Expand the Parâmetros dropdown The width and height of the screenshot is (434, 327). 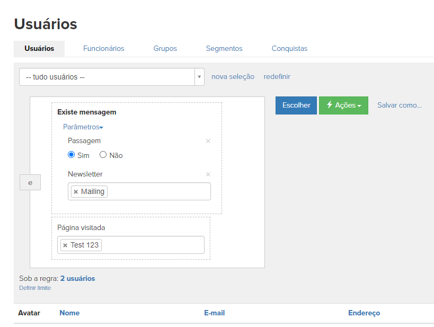[x=83, y=127]
